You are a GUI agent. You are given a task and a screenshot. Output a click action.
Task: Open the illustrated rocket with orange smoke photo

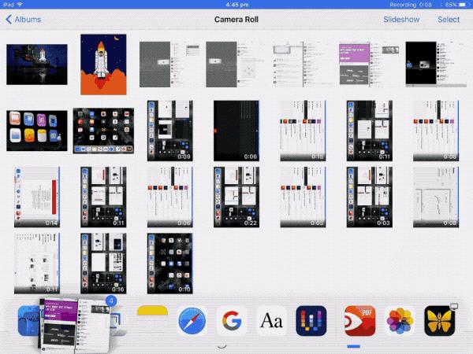pos(103,65)
